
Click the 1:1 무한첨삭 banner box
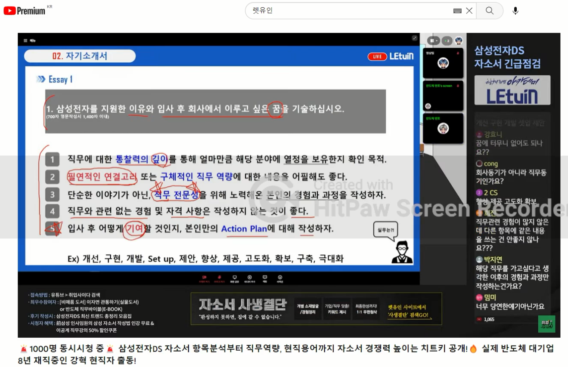pyautogui.click(x=366, y=309)
